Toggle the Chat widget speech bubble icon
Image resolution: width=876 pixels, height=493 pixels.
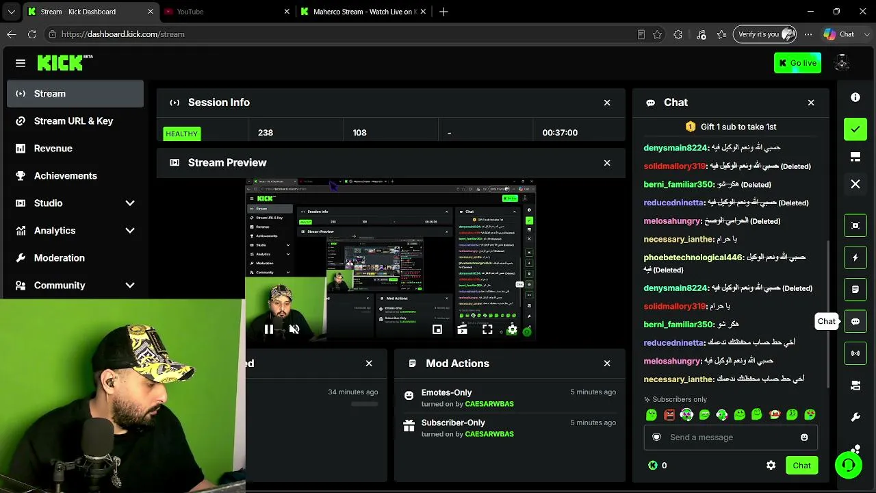pos(855,322)
